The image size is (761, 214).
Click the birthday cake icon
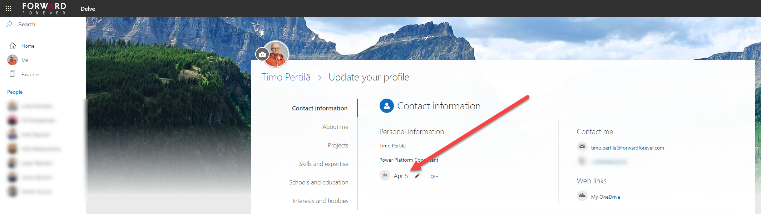point(385,176)
